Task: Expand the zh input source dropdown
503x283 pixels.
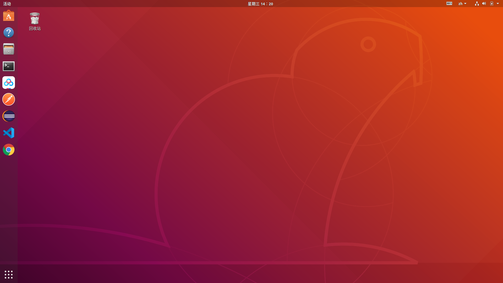Action: click(462, 4)
